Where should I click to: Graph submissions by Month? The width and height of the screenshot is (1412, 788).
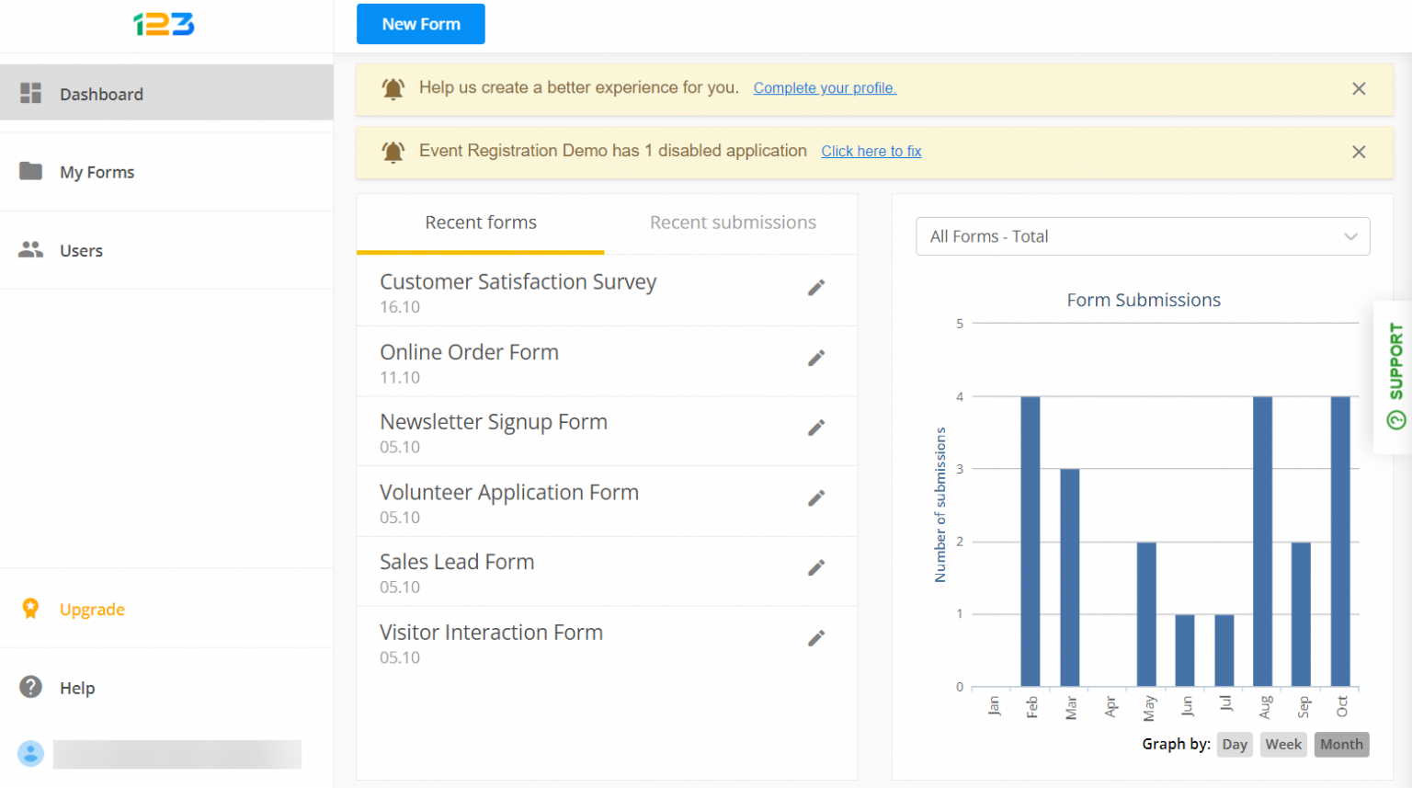point(1341,745)
